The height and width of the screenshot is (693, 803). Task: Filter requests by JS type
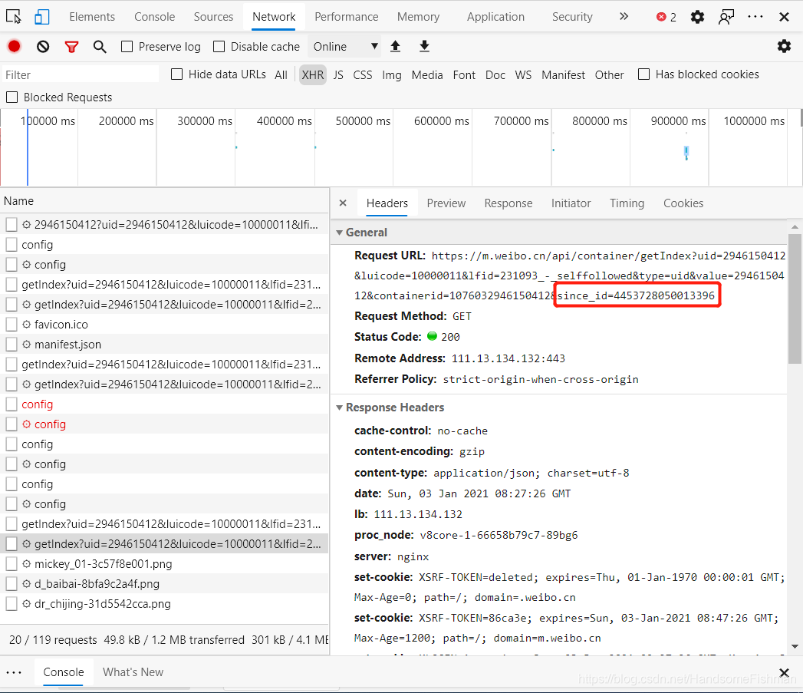pyautogui.click(x=338, y=75)
